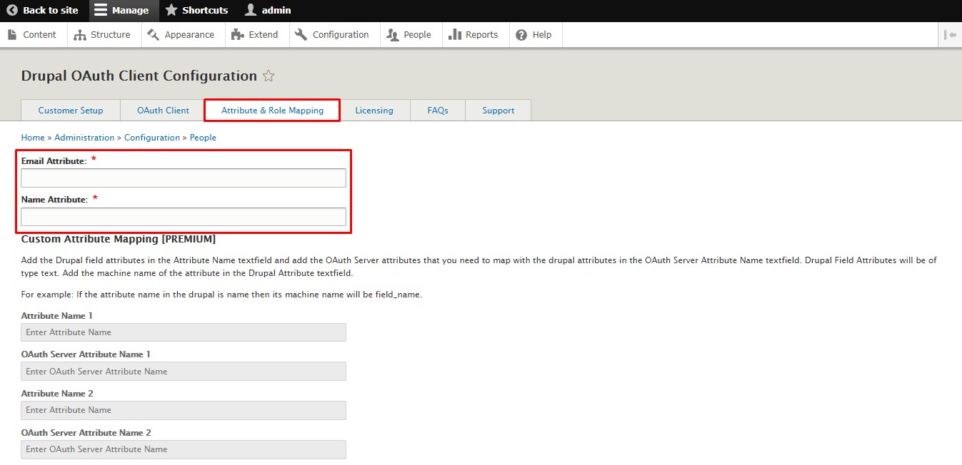Click the Name Attribute label
The width and height of the screenshot is (962, 465).
pyautogui.click(x=54, y=200)
